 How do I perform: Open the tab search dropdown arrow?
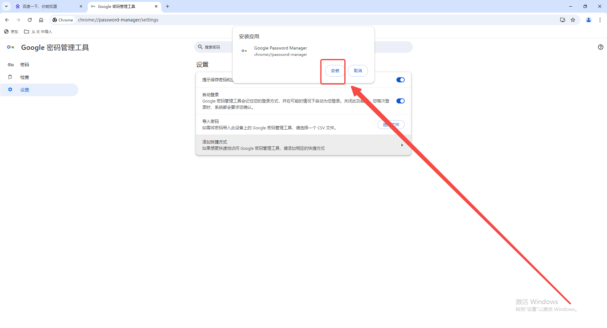point(6,6)
